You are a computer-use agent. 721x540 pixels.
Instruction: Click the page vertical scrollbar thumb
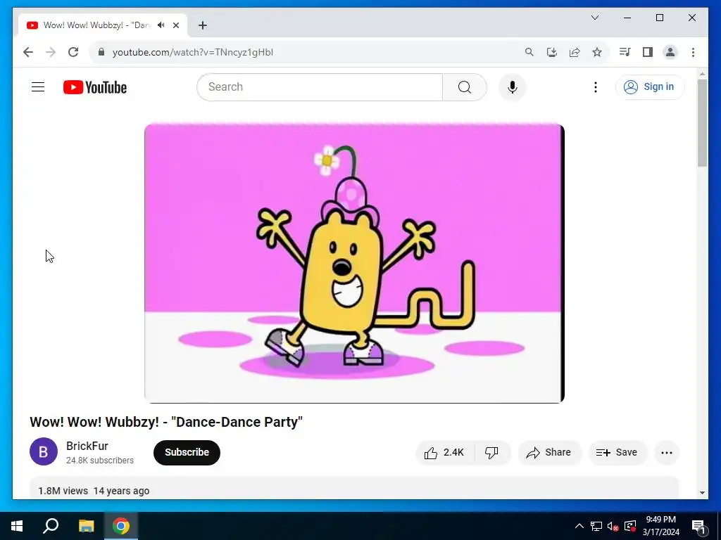click(702, 123)
